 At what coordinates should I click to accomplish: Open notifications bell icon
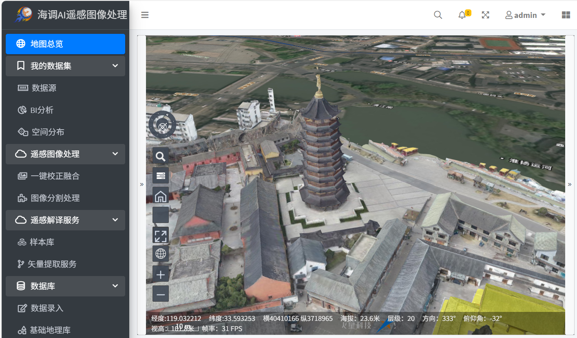[x=462, y=15]
